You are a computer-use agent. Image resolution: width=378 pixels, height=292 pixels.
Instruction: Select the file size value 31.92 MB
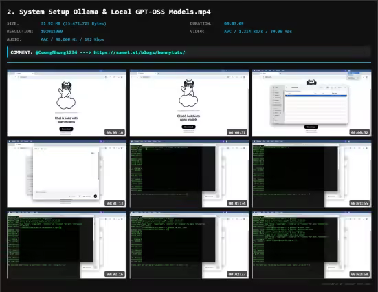pos(74,23)
